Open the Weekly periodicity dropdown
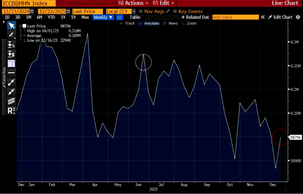 click(103, 17)
